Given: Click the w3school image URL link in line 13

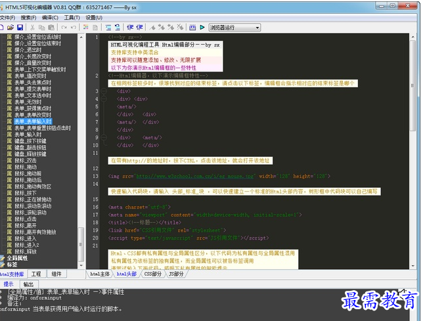Looking at the screenshot, I should click(195, 177).
